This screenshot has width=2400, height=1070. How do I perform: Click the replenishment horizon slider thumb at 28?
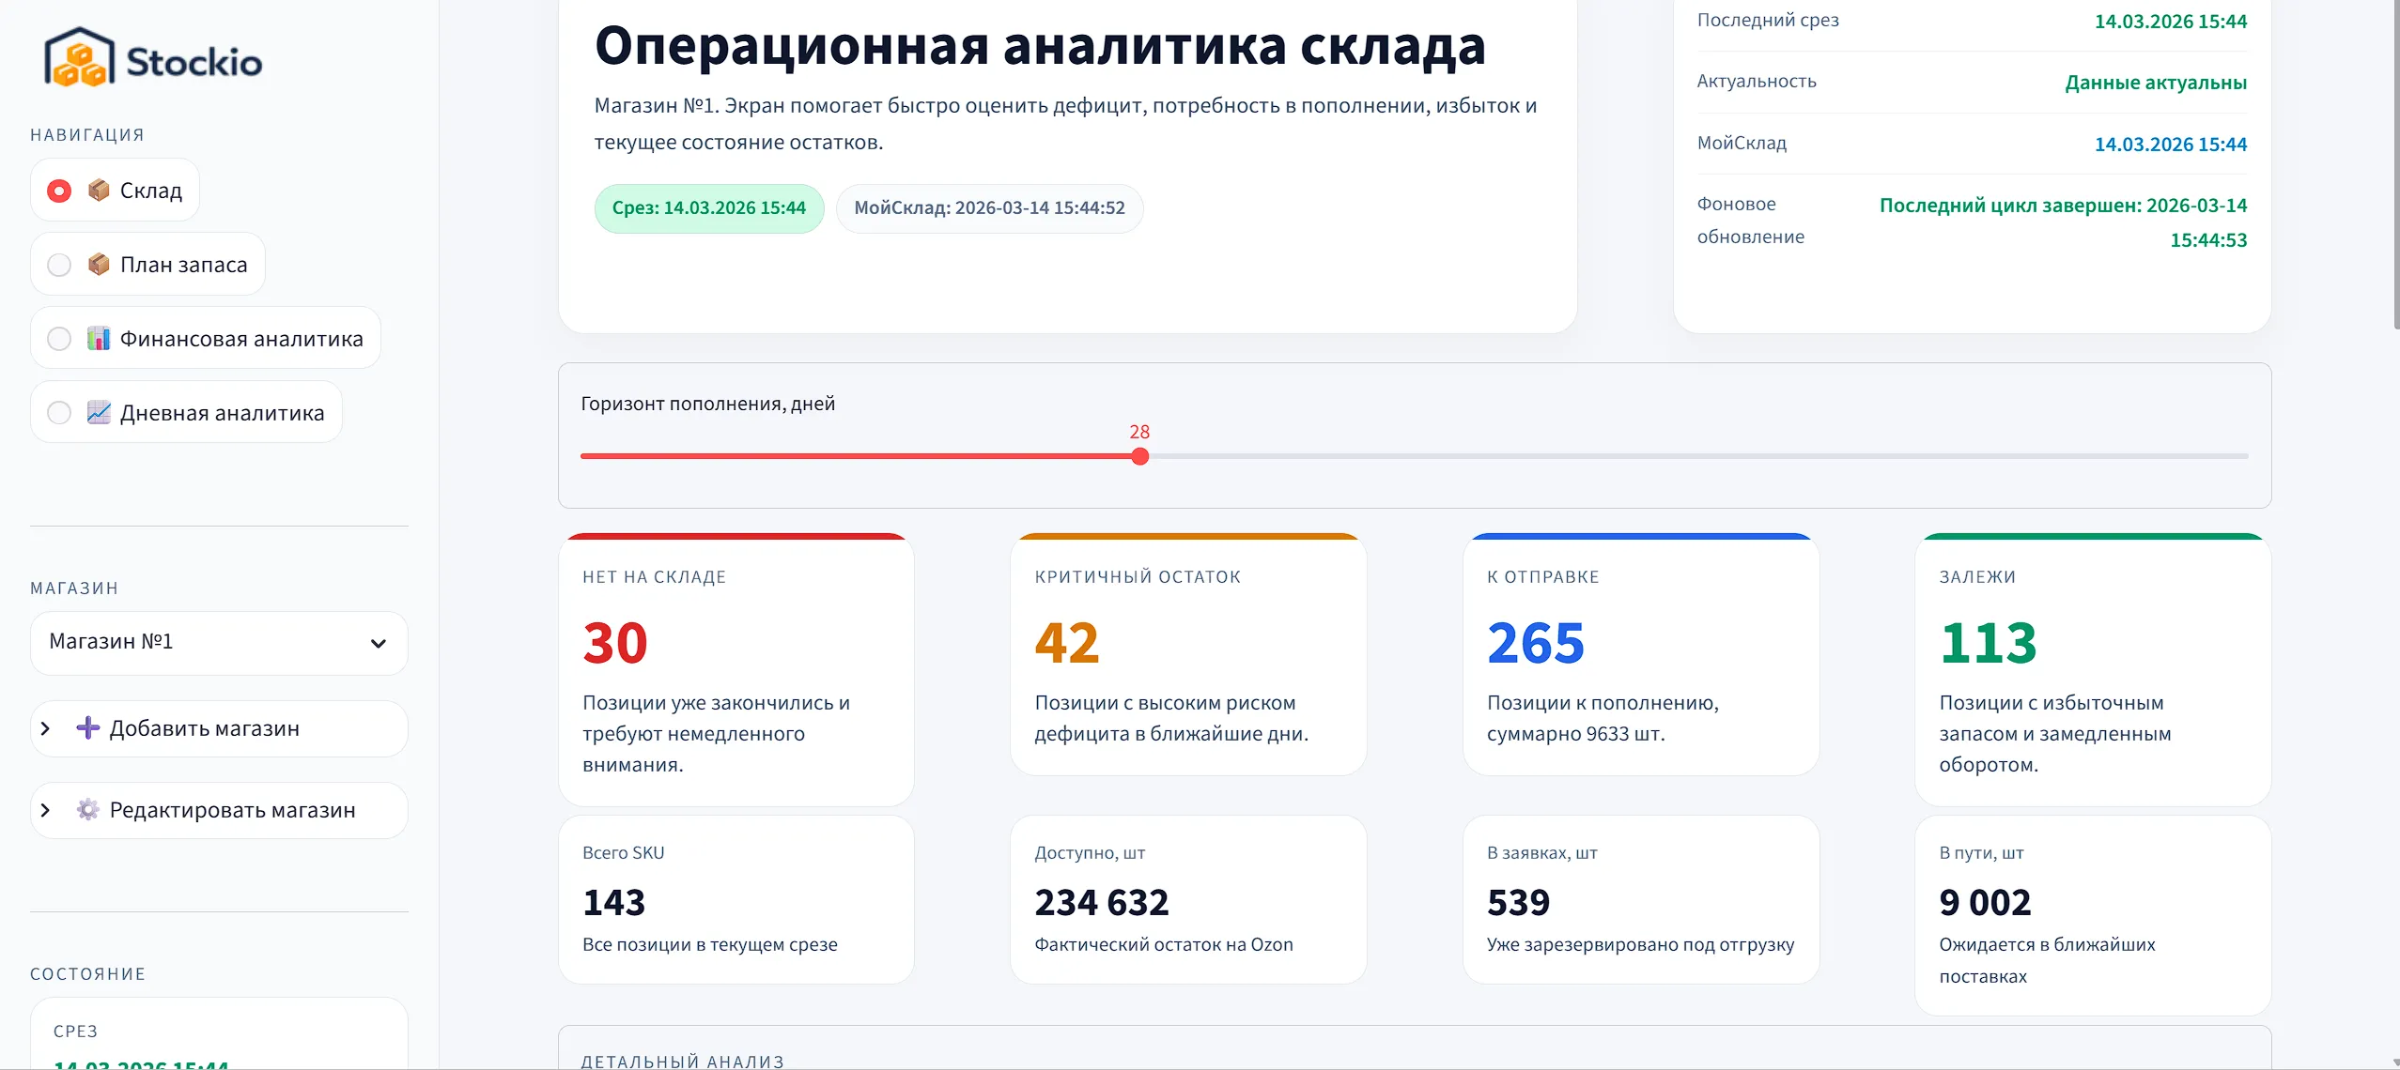click(1140, 457)
